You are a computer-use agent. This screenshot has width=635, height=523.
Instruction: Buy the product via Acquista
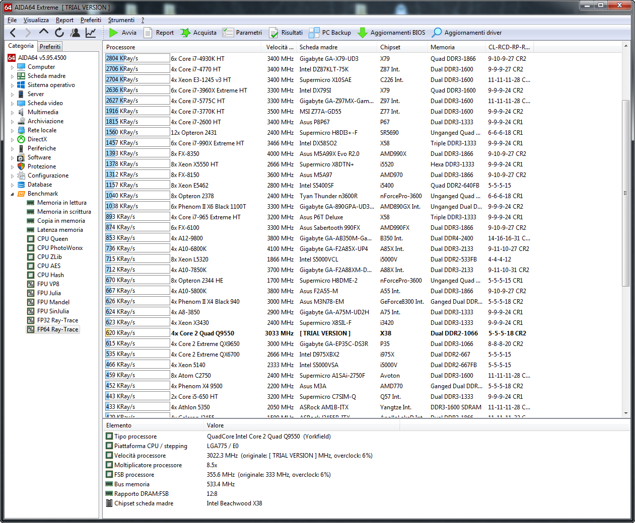pos(198,33)
